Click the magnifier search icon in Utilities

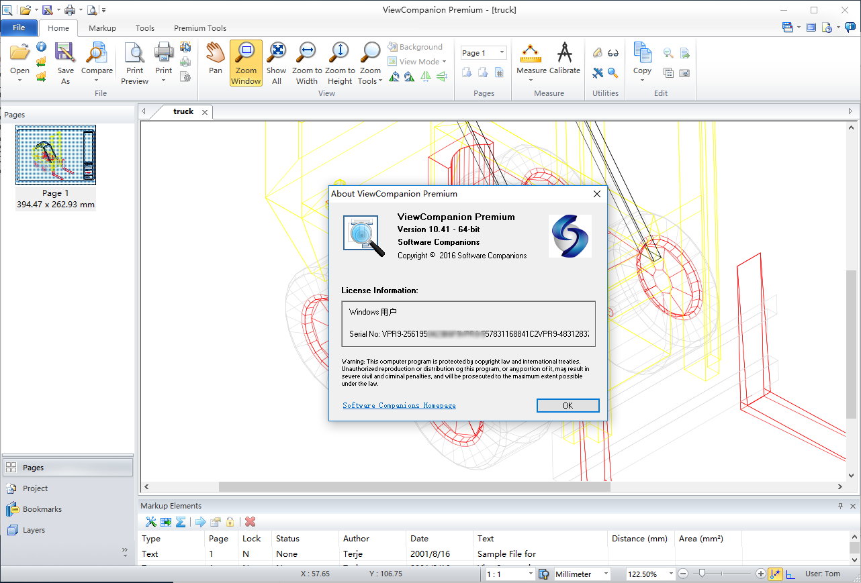click(x=613, y=72)
